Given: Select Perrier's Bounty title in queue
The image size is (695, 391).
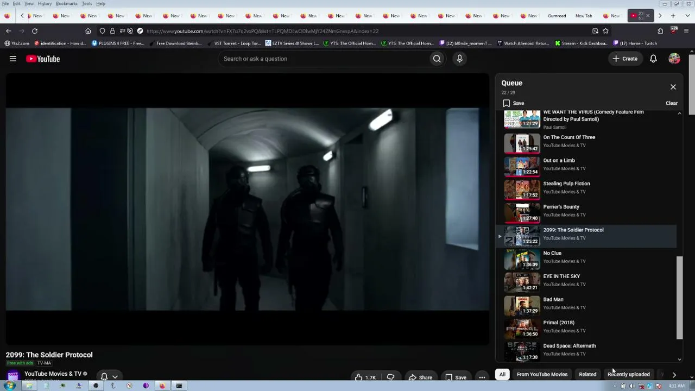Looking at the screenshot, I should coord(561,207).
